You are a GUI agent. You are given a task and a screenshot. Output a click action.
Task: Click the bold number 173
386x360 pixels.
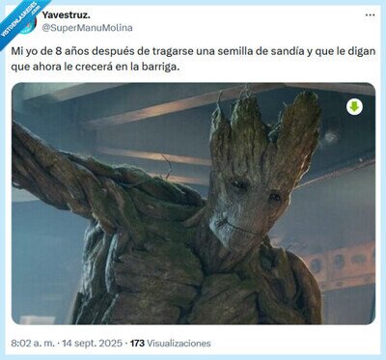pyautogui.click(x=137, y=343)
